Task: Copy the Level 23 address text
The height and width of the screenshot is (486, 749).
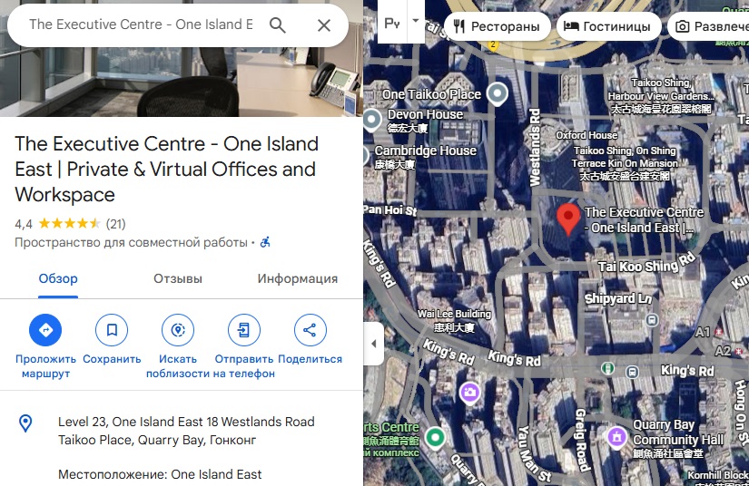Action: click(186, 431)
